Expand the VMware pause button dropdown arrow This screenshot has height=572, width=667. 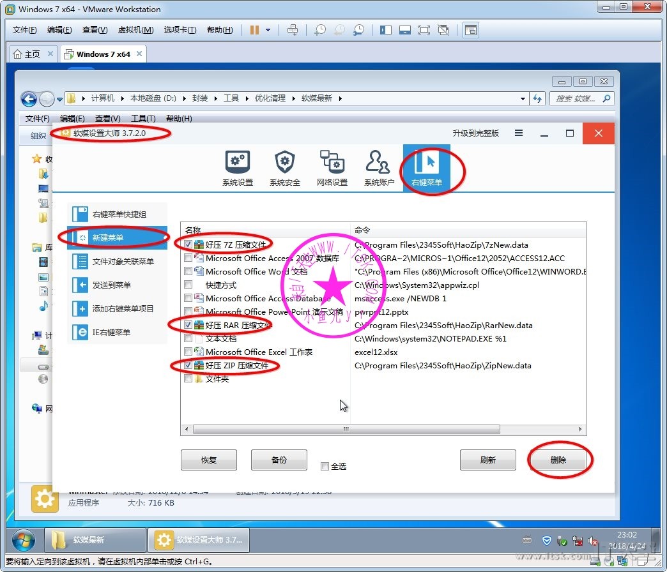(x=268, y=30)
